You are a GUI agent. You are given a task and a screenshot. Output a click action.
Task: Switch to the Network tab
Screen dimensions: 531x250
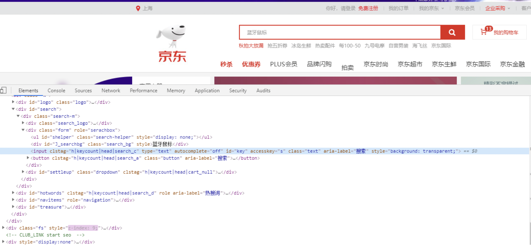coord(111,90)
